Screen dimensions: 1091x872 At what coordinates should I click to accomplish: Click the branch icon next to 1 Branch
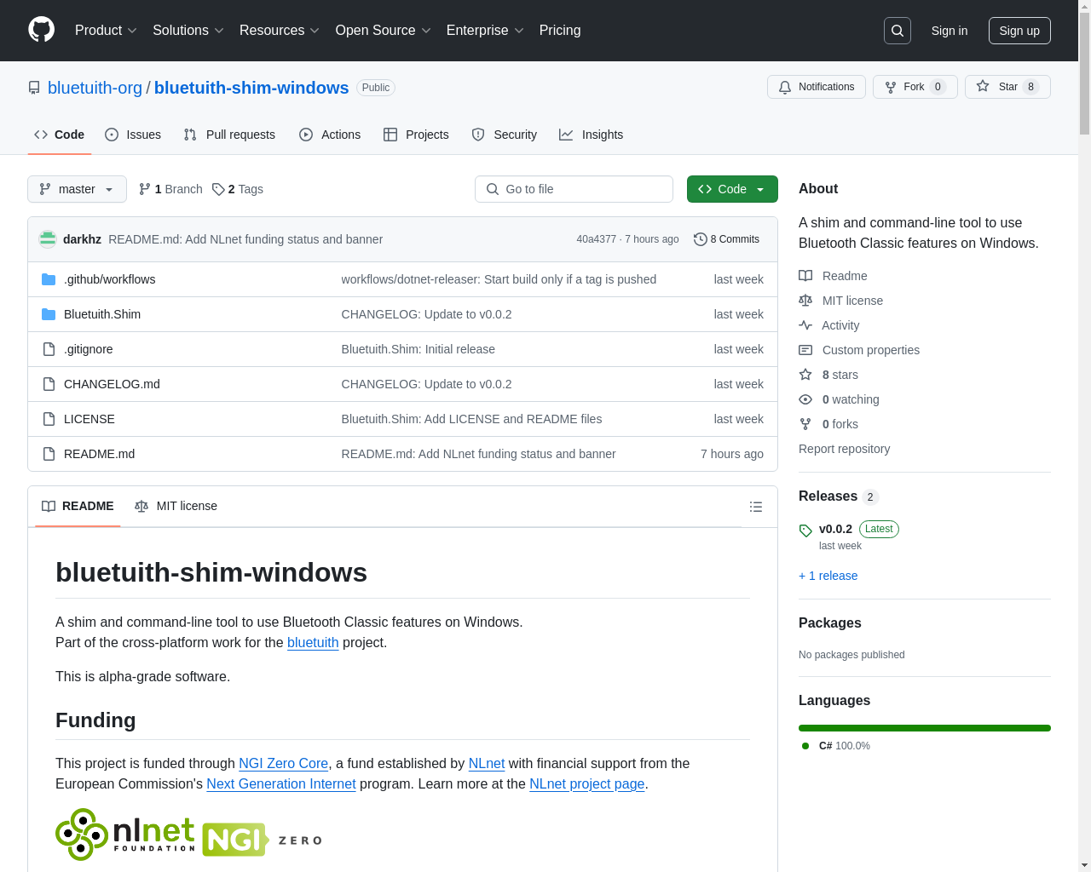[145, 189]
